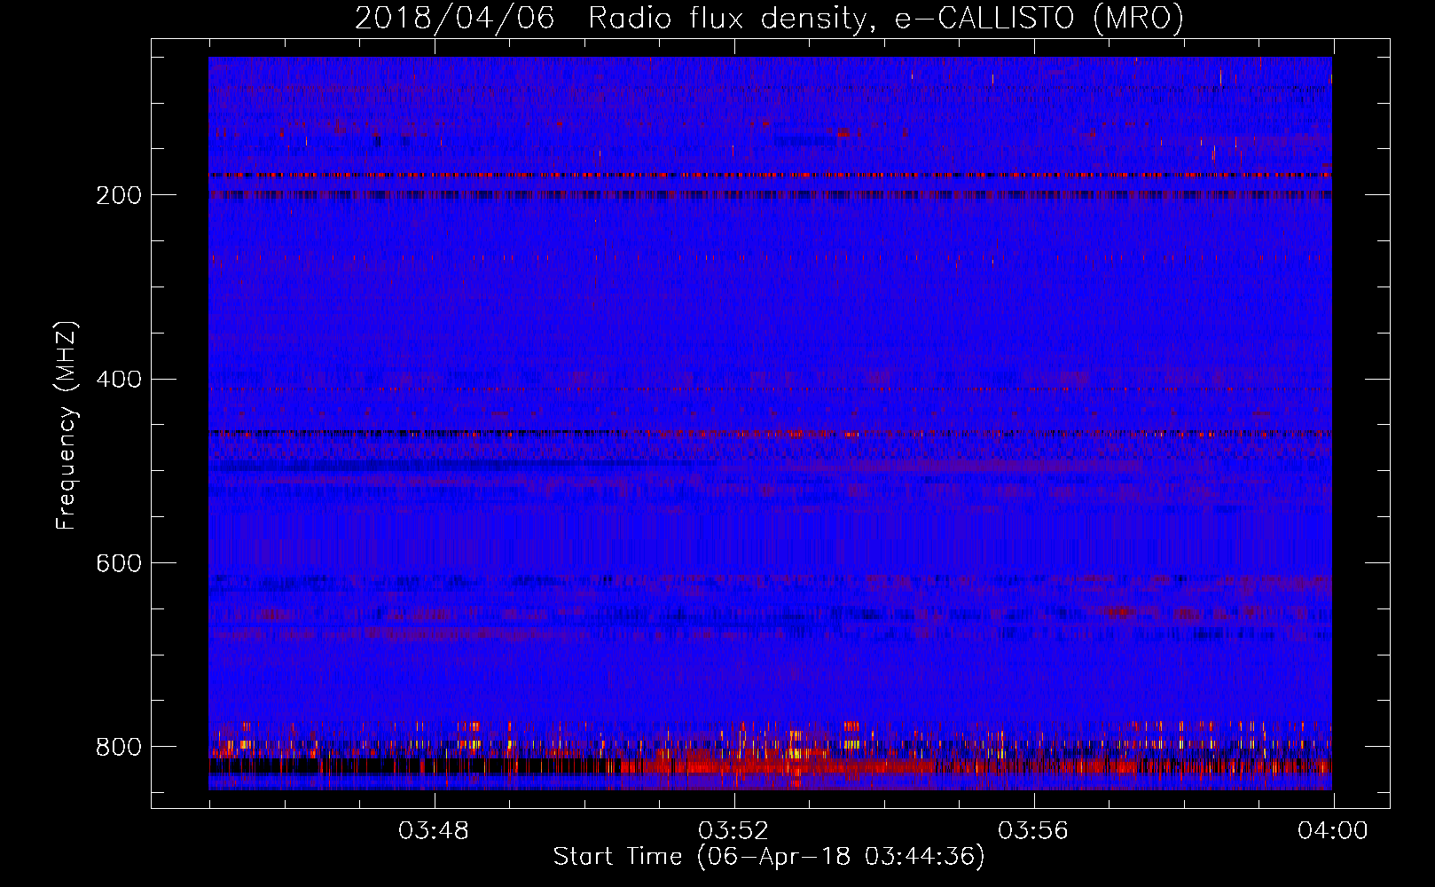Click the 800 frequency tick label
The height and width of the screenshot is (887, 1435).
click(x=119, y=747)
